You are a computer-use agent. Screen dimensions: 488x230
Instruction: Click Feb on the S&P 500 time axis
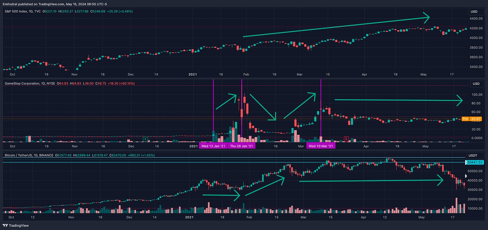tap(246, 74)
